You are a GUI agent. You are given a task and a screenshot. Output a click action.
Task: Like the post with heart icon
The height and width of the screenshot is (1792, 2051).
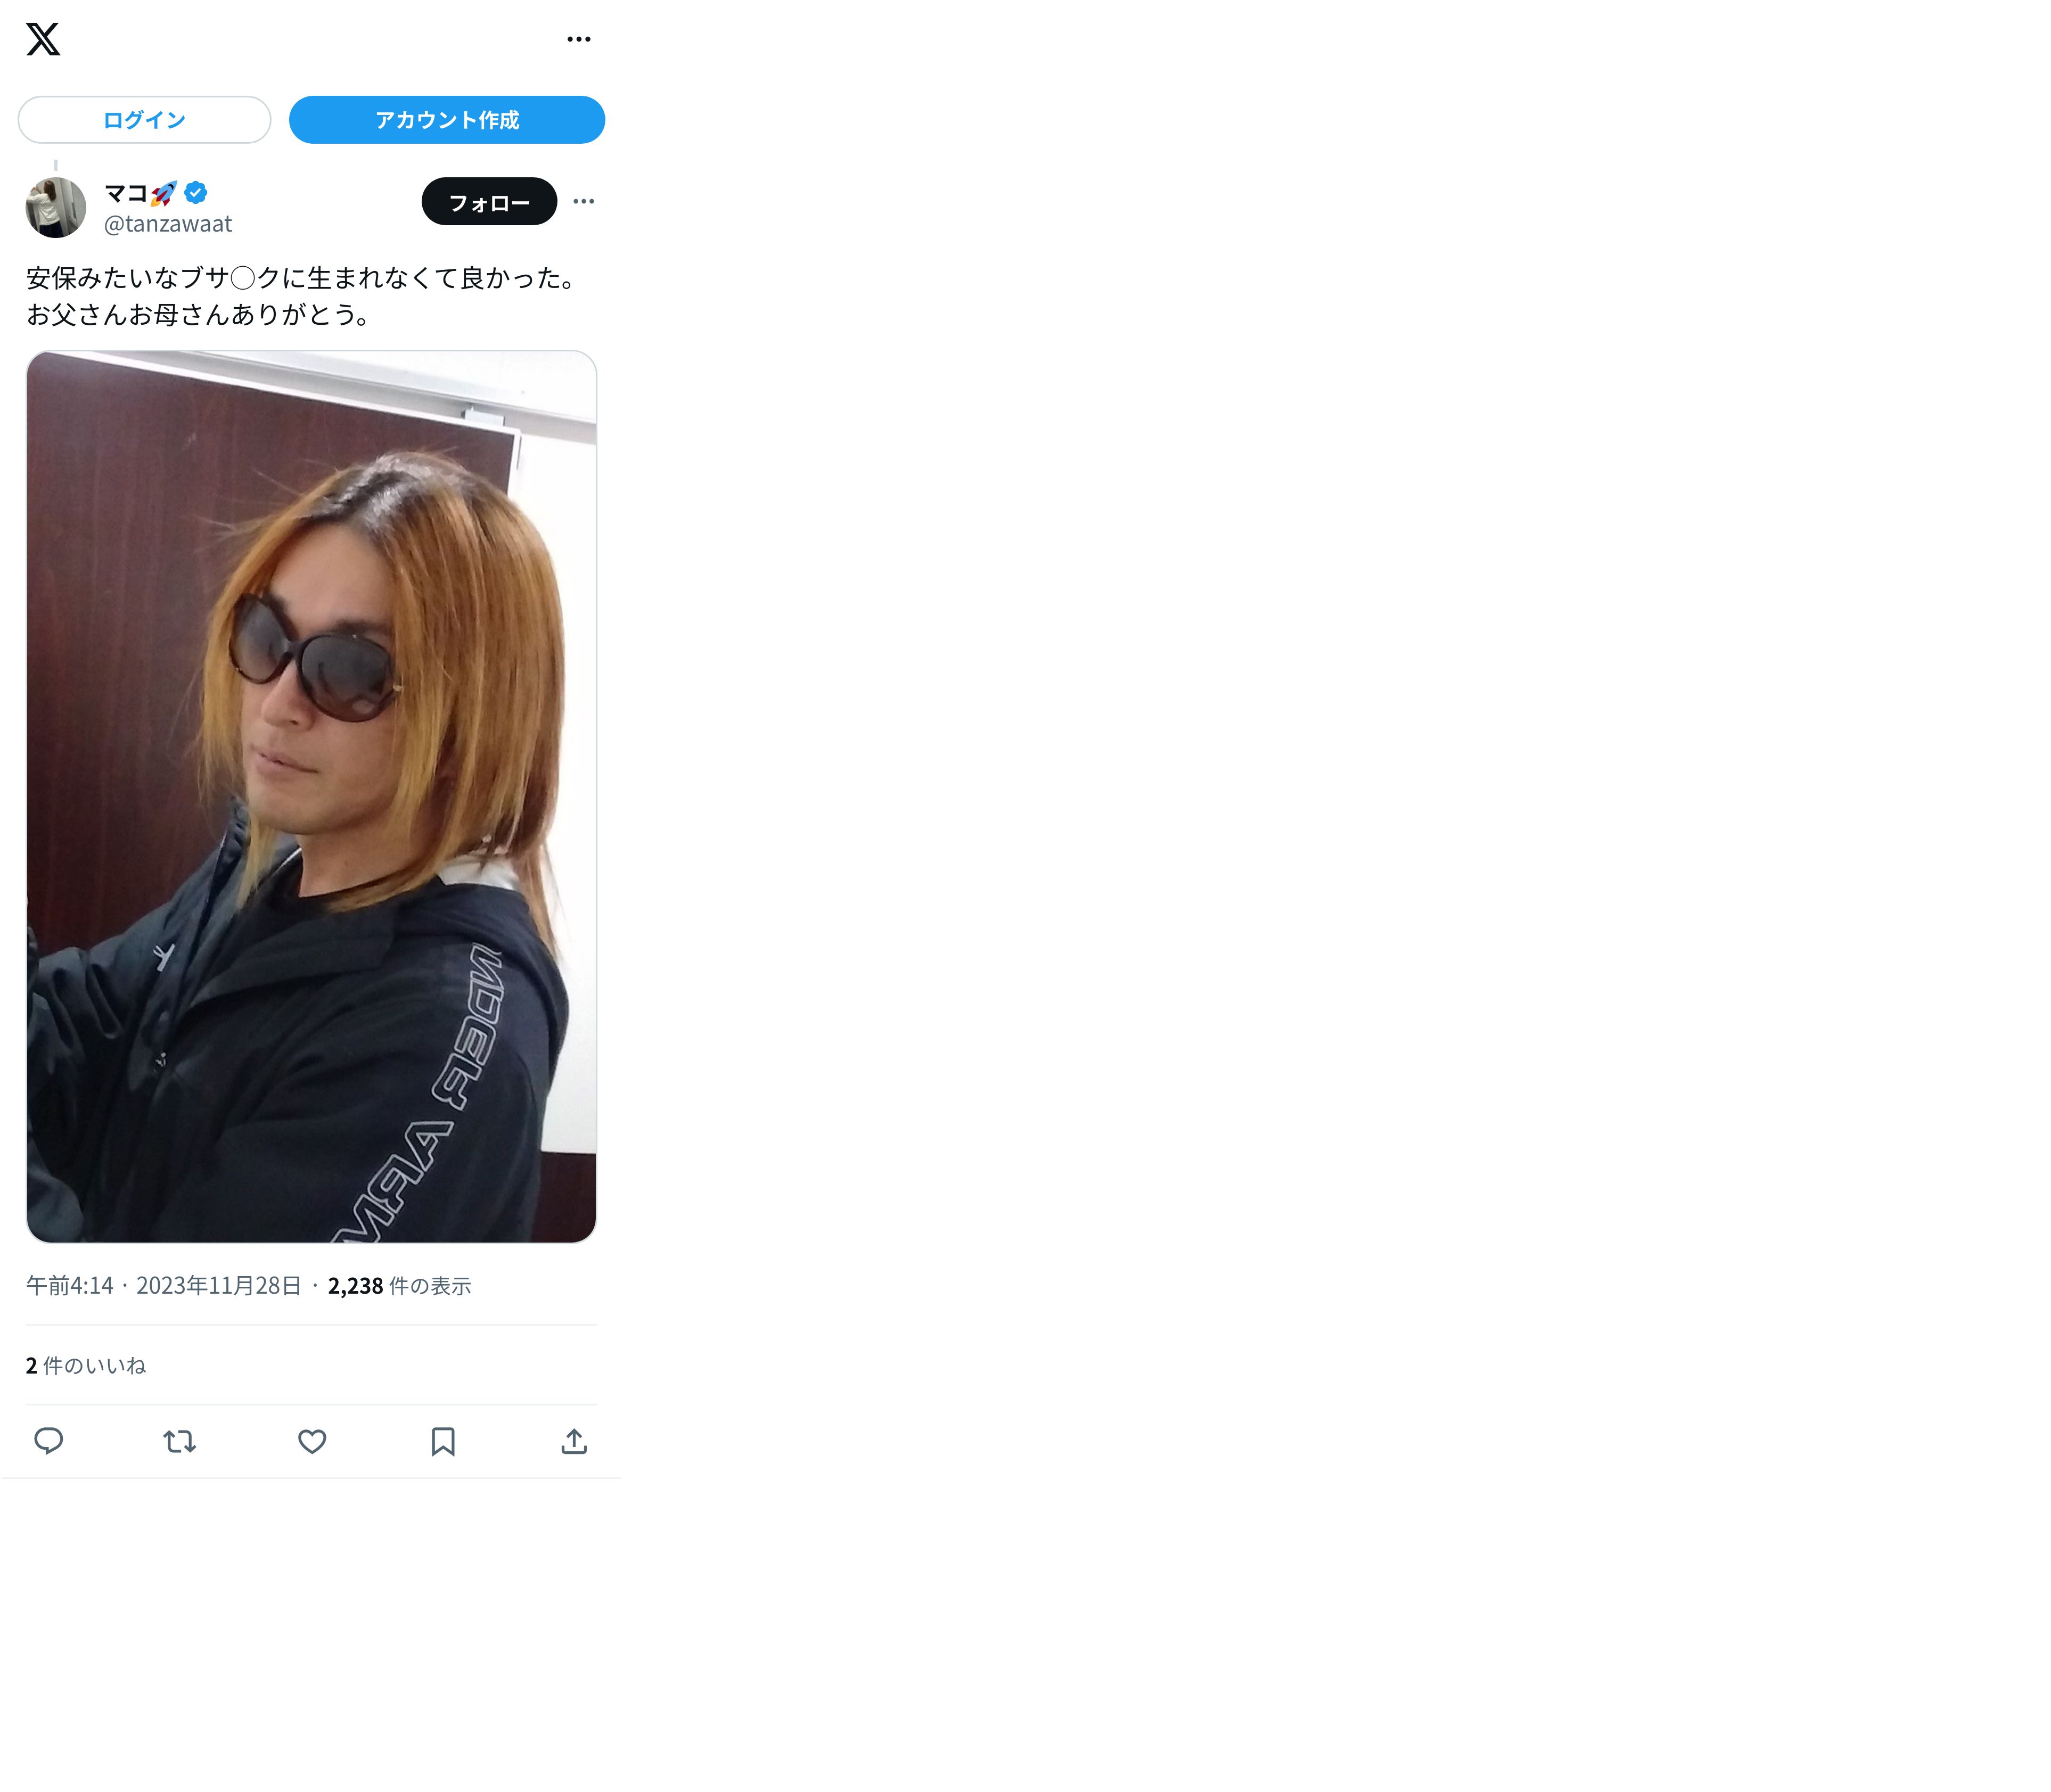point(312,1441)
